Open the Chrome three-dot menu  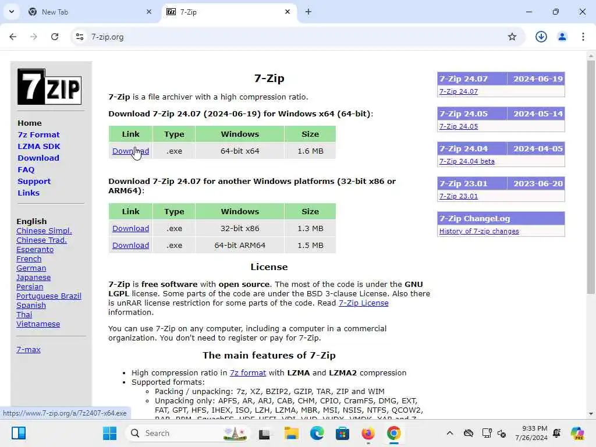pyautogui.click(x=583, y=37)
